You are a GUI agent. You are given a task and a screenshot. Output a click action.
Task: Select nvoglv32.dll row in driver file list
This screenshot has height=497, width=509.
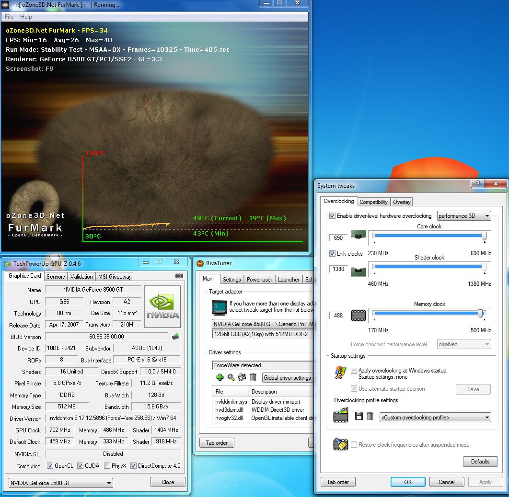pyautogui.click(x=263, y=418)
